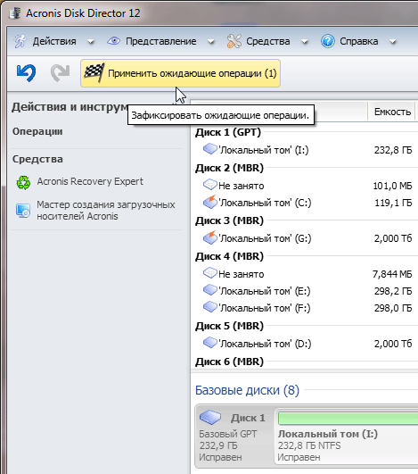Click the Базовые диски (8) heading
Screen dimensions: 418x474
coord(247,390)
